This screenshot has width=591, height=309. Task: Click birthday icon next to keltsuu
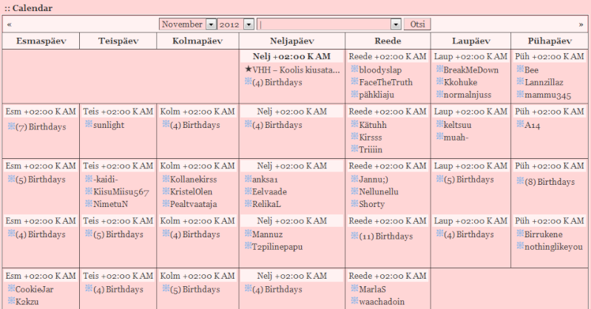[439, 124]
